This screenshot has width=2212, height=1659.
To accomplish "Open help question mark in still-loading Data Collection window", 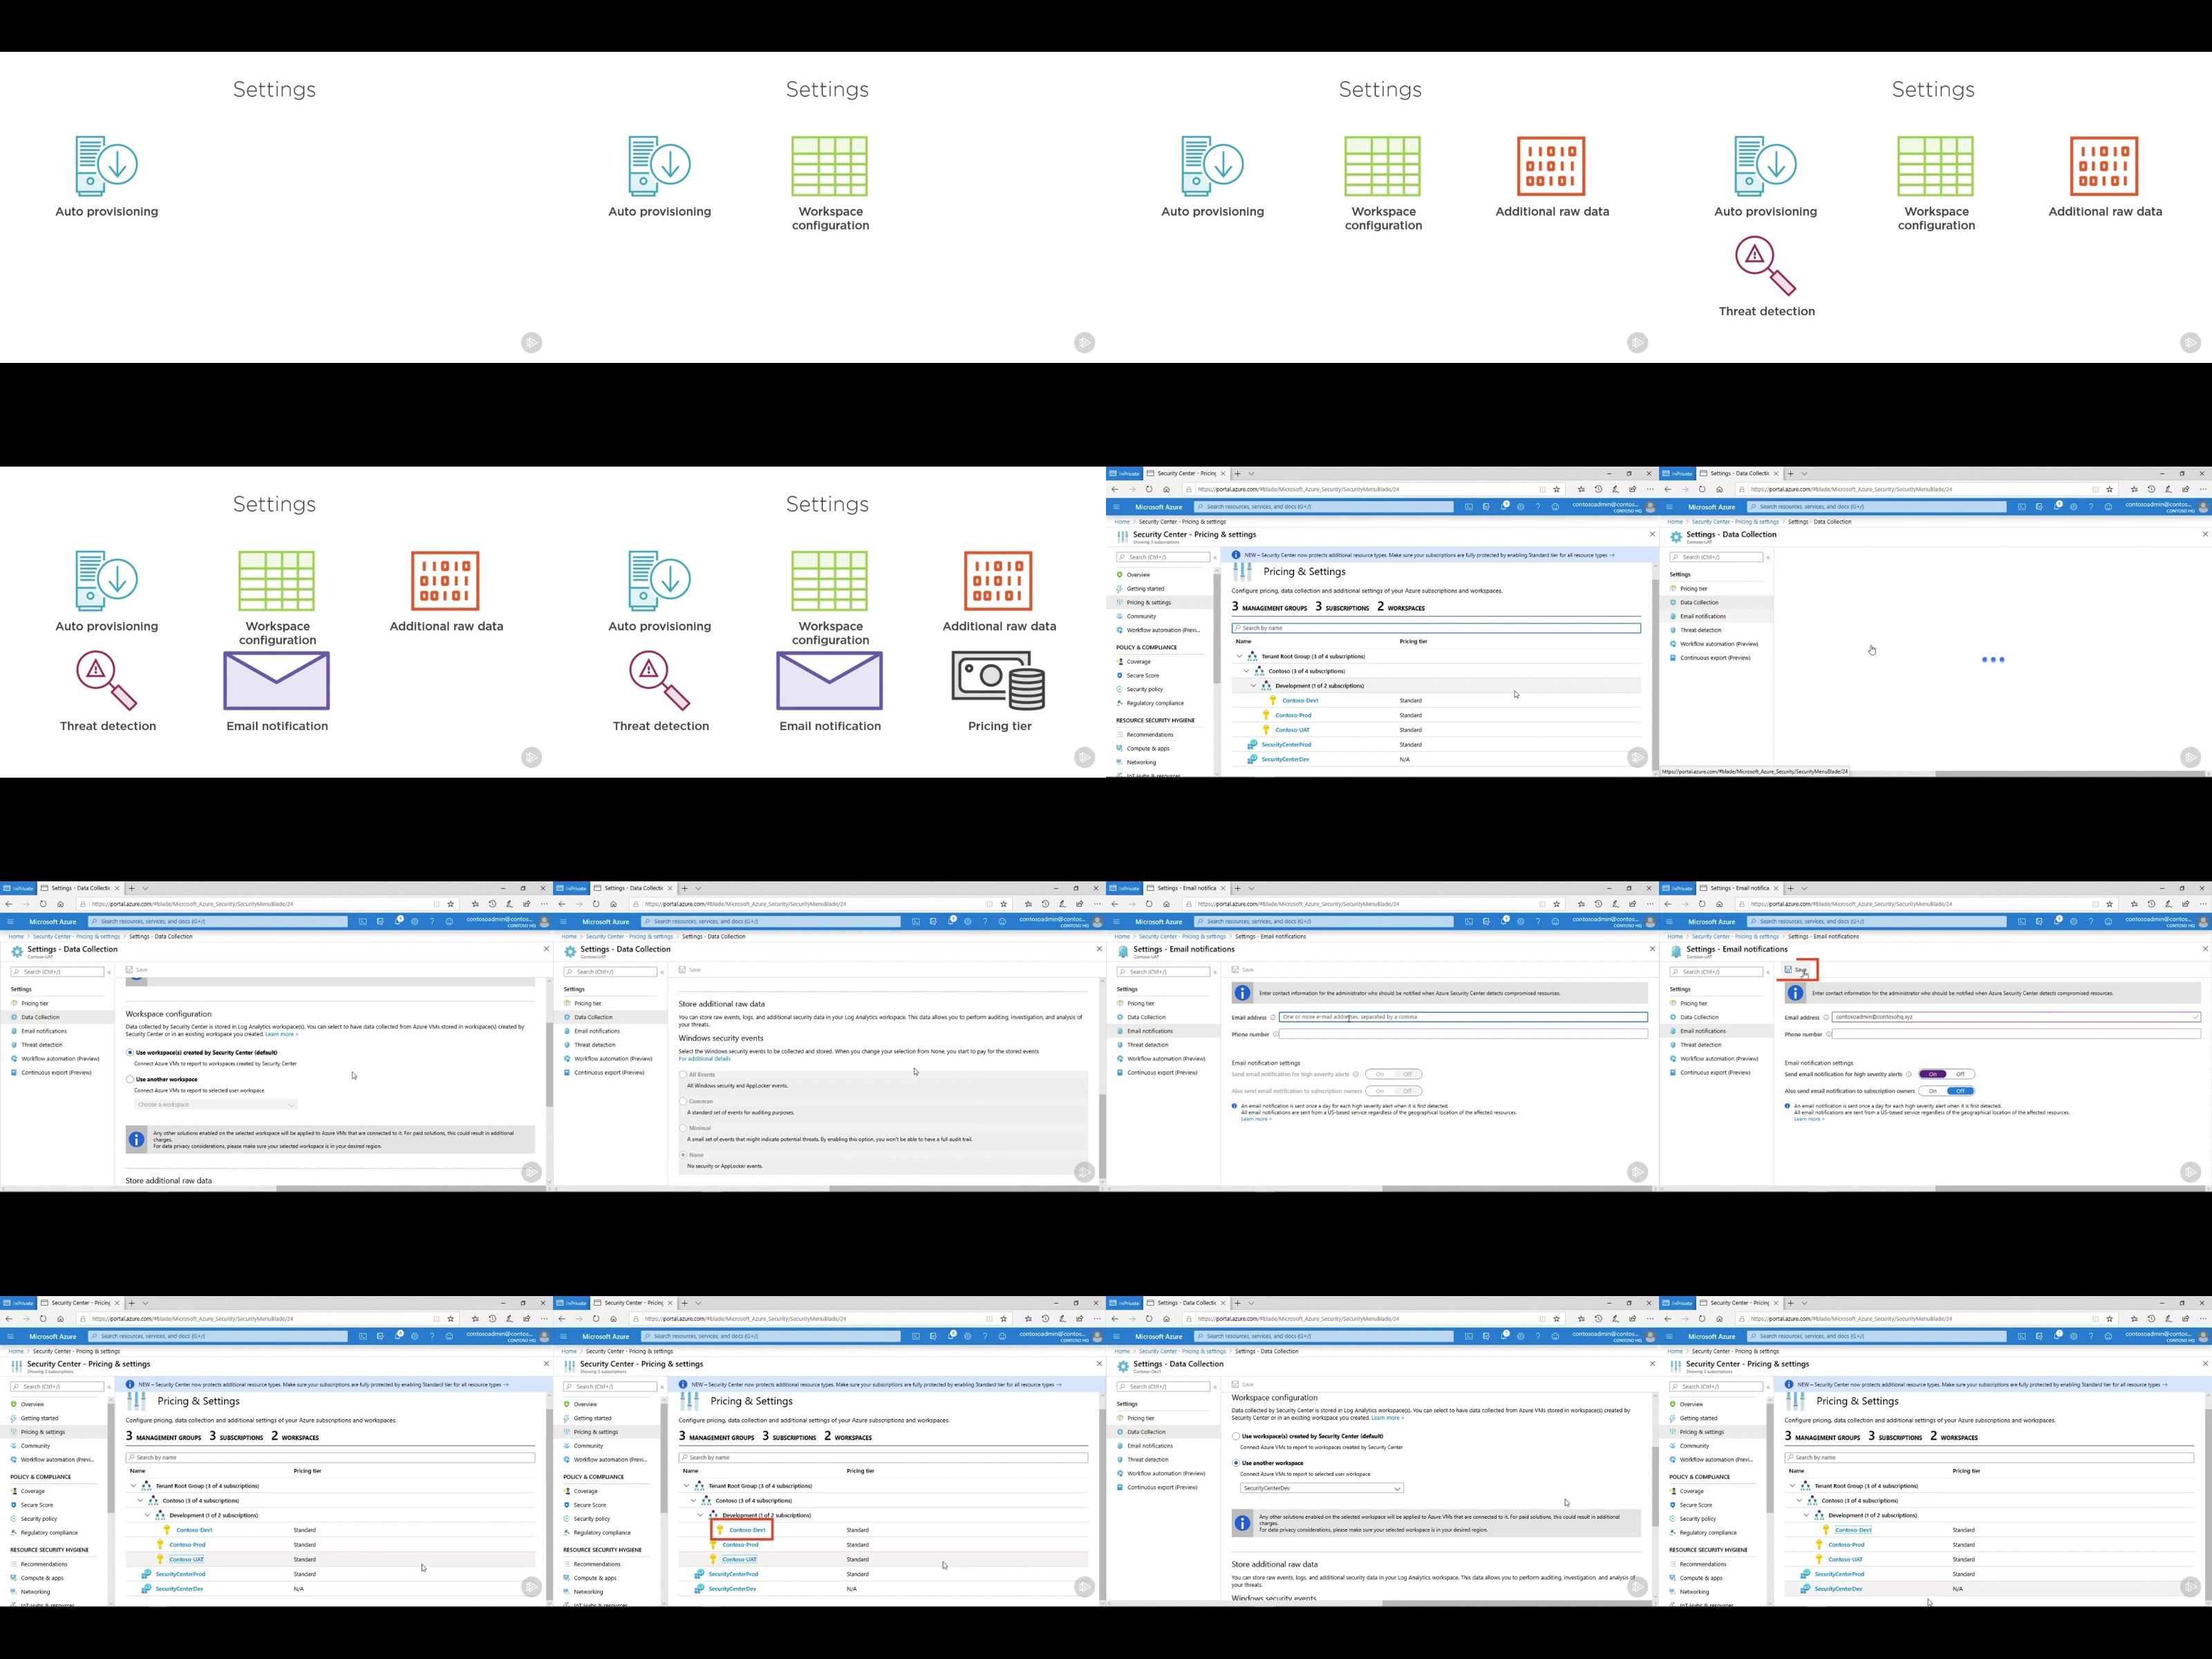I will tap(2090, 507).
